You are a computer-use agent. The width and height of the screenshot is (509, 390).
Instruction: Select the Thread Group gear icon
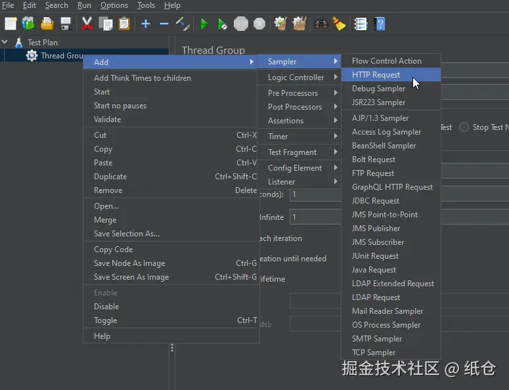coord(32,56)
